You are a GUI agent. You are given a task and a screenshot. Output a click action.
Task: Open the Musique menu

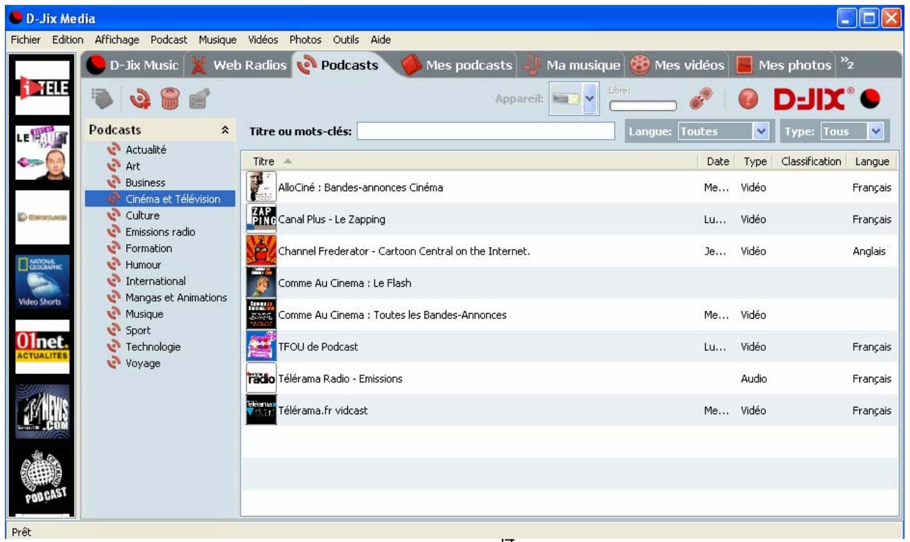click(x=218, y=40)
